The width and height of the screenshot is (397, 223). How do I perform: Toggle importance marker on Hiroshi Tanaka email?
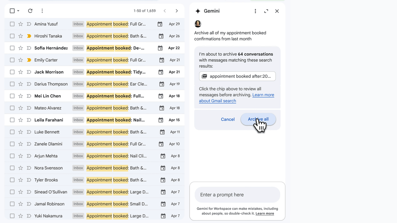[x=29, y=36]
